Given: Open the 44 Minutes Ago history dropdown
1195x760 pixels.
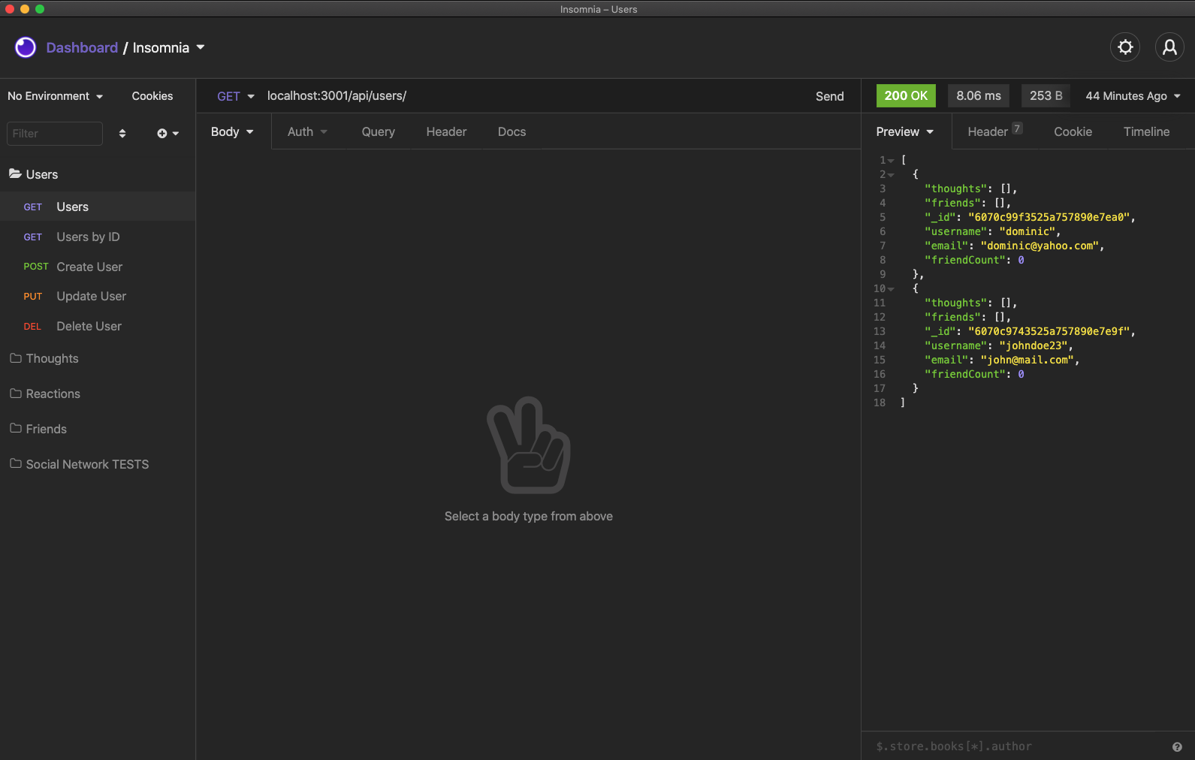Looking at the screenshot, I should (1133, 96).
